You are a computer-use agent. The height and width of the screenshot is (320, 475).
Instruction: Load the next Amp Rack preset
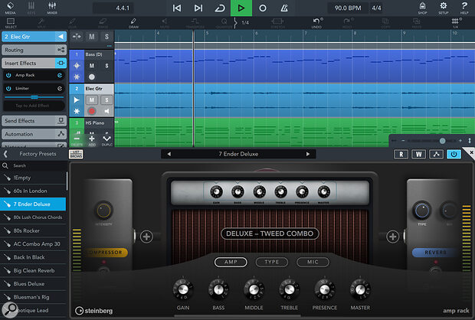click(308, 154)
